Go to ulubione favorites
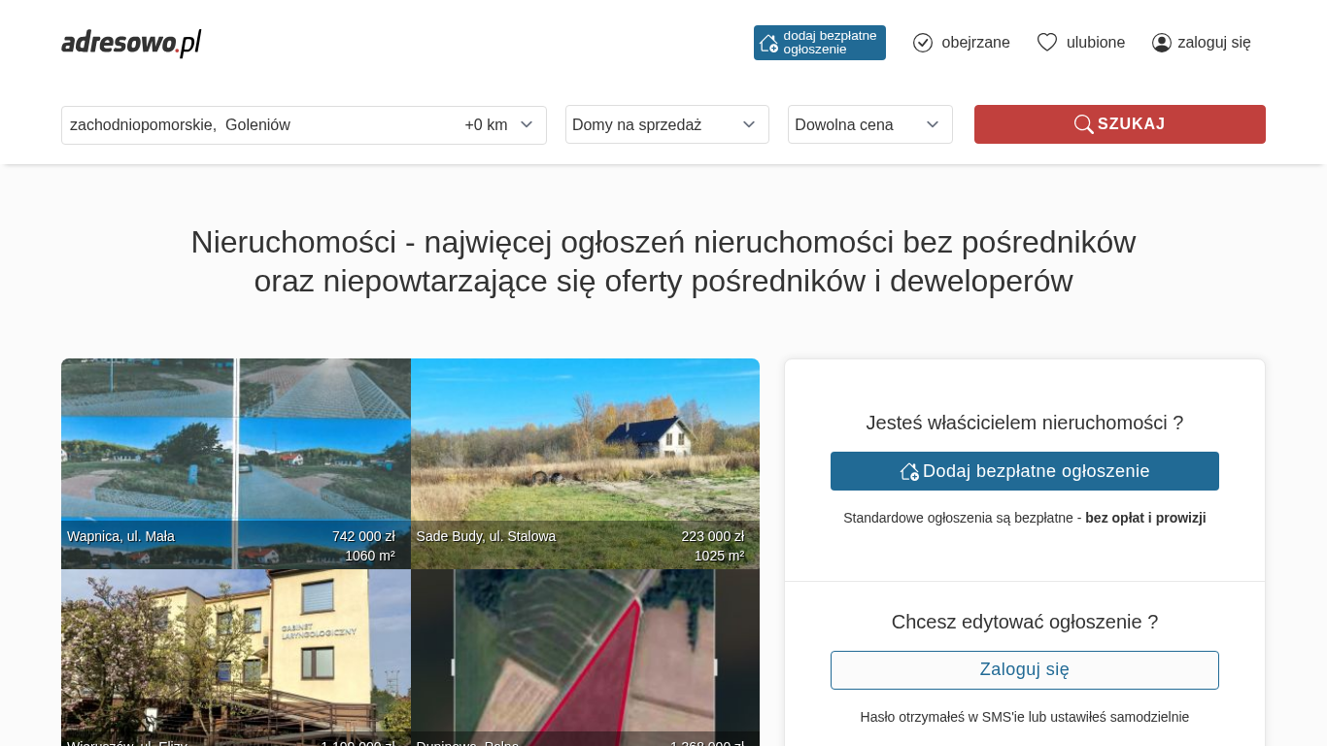This screenshot has height=746, width=1327. pyautogui.click(x=1096, y=43)
